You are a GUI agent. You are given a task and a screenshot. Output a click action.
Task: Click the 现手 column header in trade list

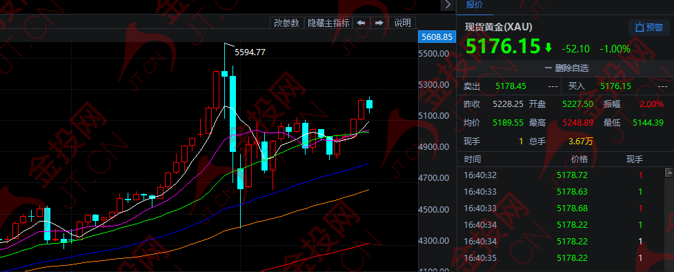pyautogui.click(x=635, y=159)
